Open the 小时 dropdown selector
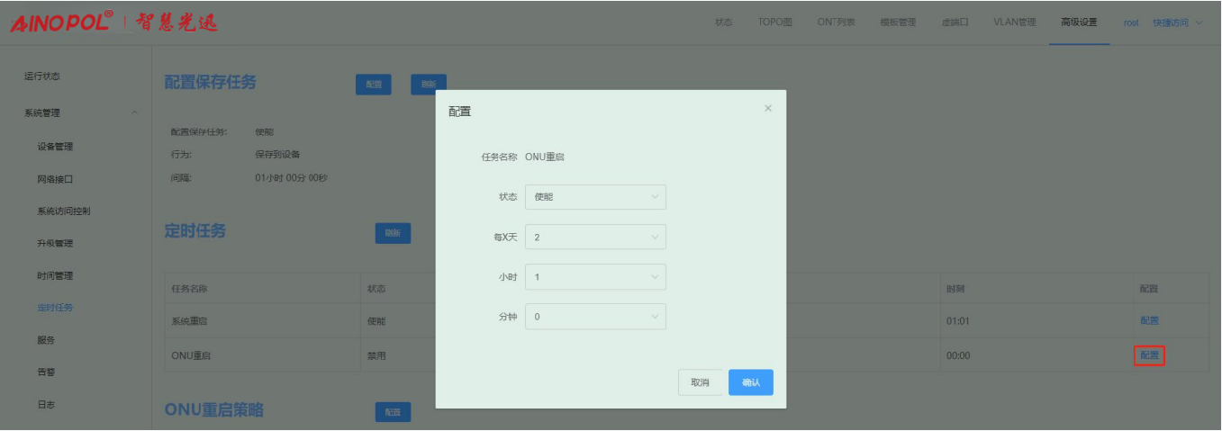This screenshot has width=1222, height=431. [x=594, y=277]
